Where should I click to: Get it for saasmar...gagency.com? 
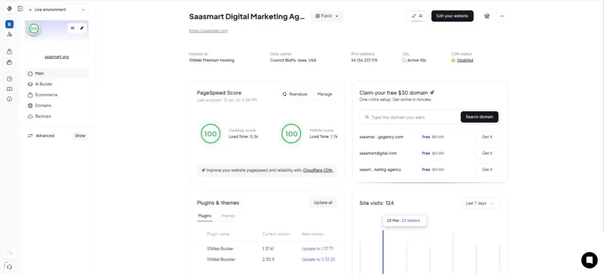click(x=487, y=137)
